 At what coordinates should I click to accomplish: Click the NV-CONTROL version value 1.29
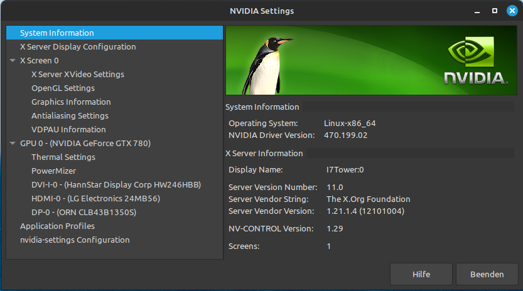(x=335, y=229)
